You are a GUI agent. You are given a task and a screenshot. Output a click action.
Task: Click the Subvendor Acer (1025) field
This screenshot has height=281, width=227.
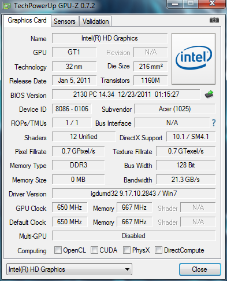point(174,109)
